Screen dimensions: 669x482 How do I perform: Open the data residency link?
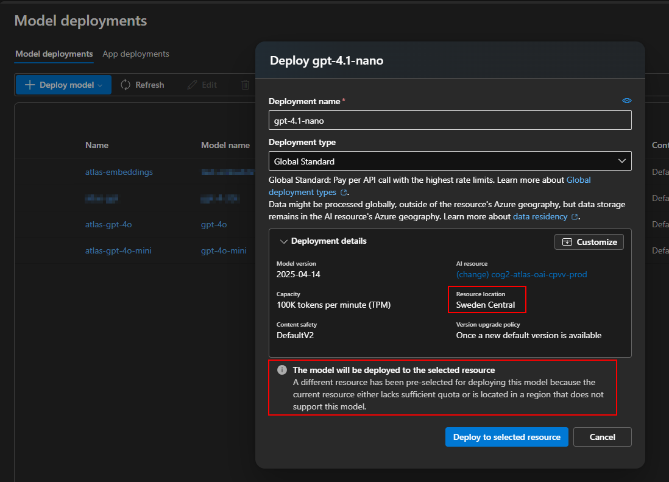(540, 217)
